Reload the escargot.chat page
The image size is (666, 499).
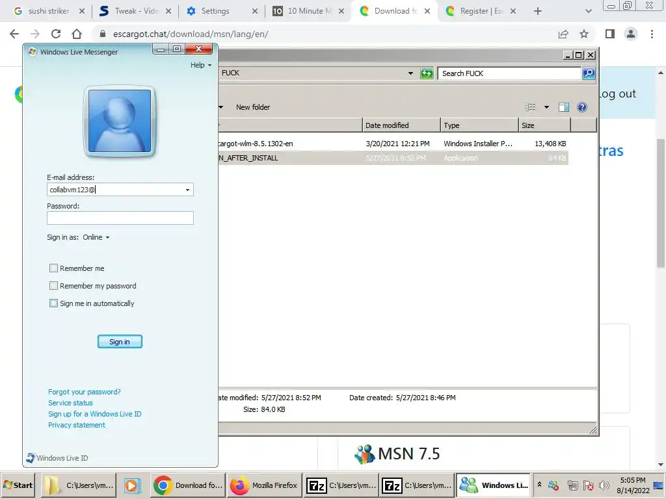click(56, 34)
